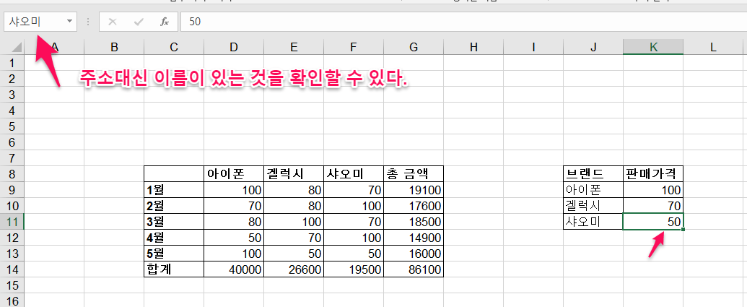Image resolution: width=747 pixels, height=307 pixels.
Task: Click cell with total 17600
Action: [x=414, y=205]
